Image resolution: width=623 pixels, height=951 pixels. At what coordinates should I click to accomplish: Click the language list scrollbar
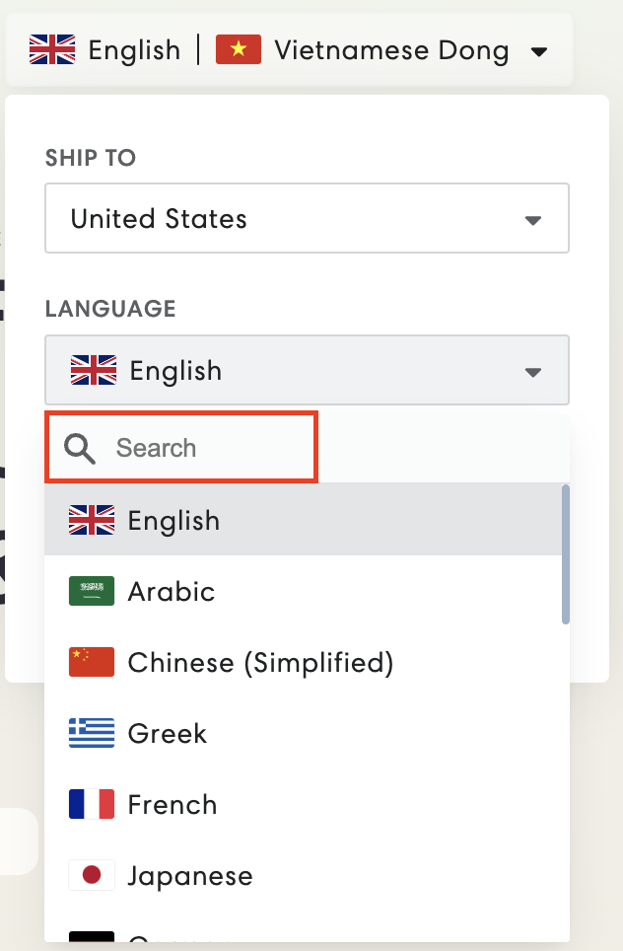566,554
